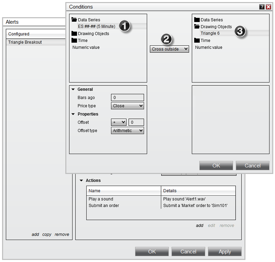Click right panel Drawing Objects folder icon
Screen dimensions: 275x262
[197, 27]
